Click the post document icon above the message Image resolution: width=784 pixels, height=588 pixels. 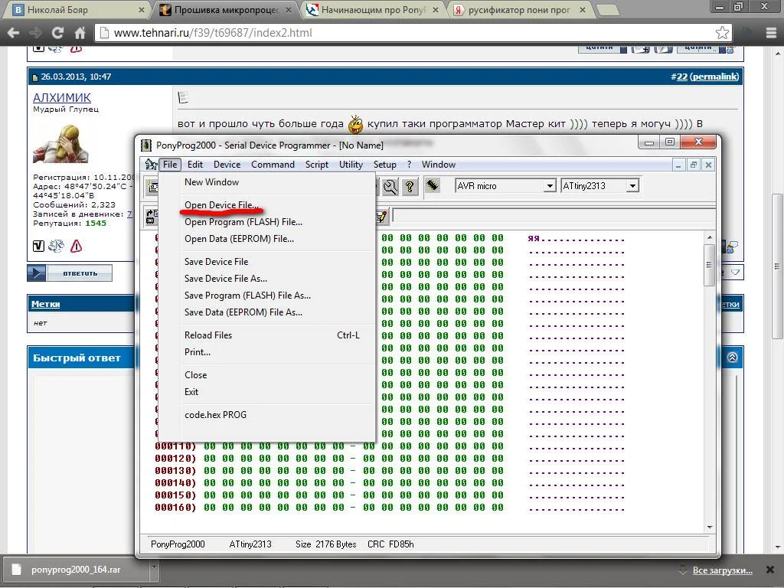click(183, 97)
